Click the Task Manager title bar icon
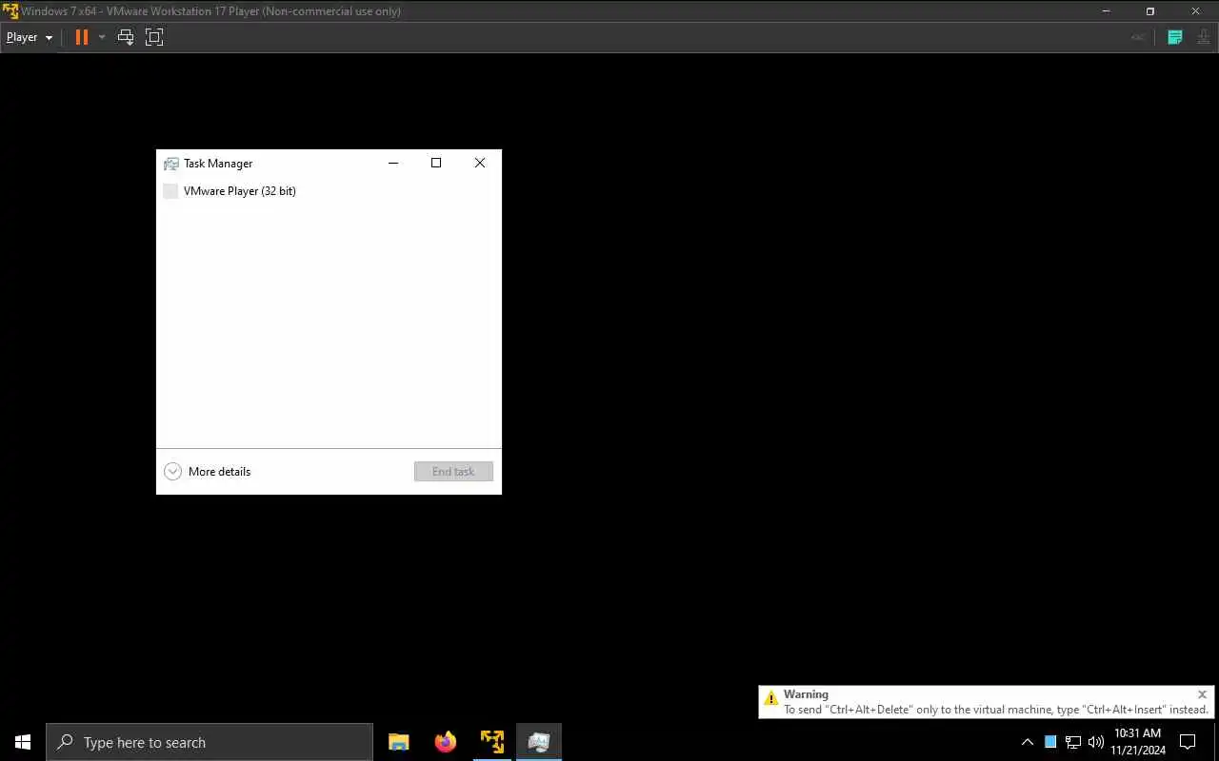 pos(171,164)
